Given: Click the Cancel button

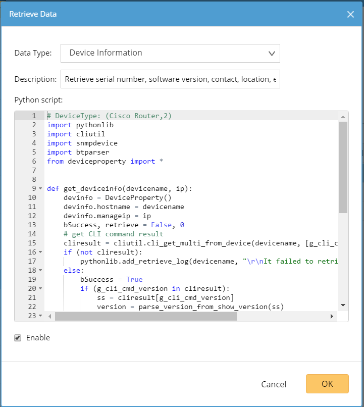Looking at the screenshot, I should [274, 384].
